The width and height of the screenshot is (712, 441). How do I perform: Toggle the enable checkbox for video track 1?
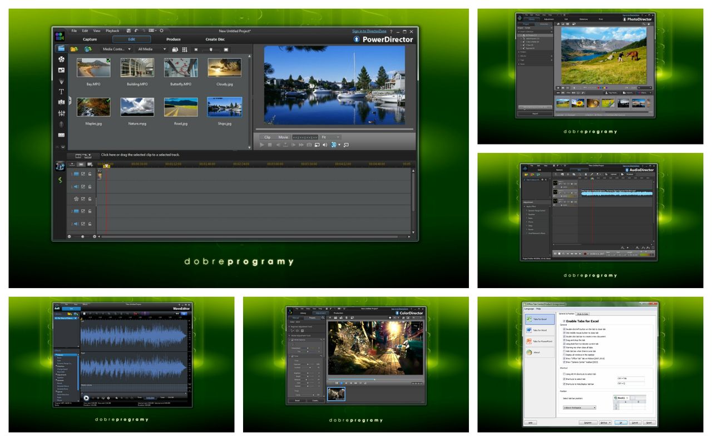pos(83,174)
